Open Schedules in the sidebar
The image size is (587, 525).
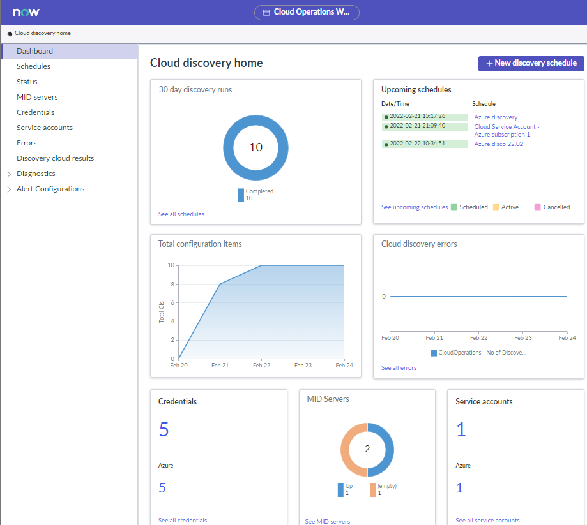33,66
